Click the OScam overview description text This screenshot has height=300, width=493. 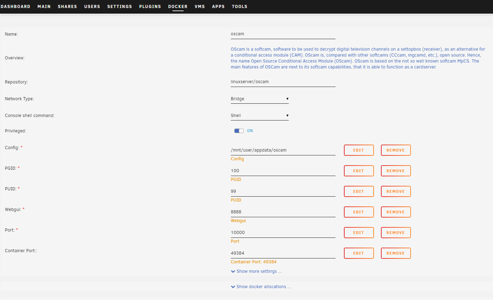click(358, 58)
